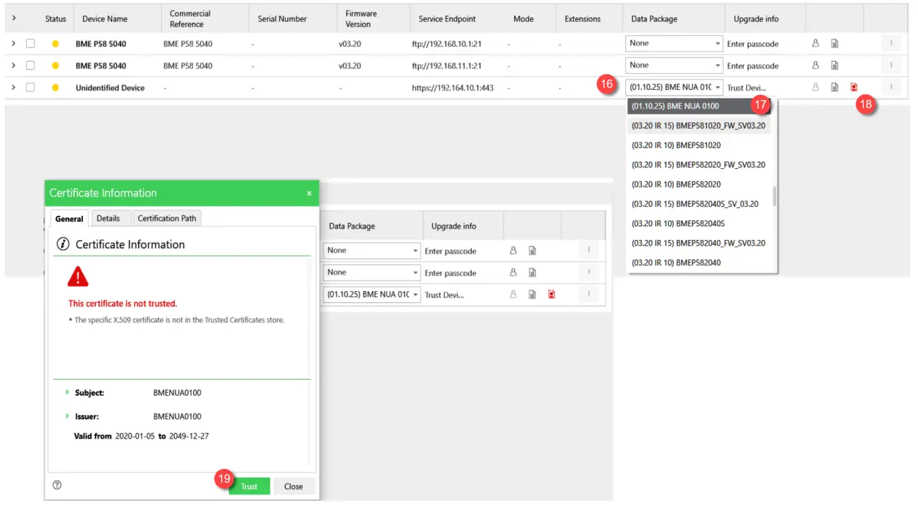Click the red certificate icon in the panel beside the dialog

click(551, 294)
